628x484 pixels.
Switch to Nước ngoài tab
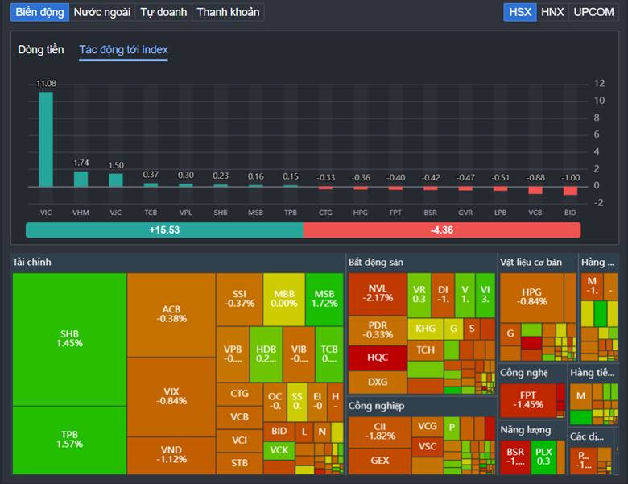point(102,12)
